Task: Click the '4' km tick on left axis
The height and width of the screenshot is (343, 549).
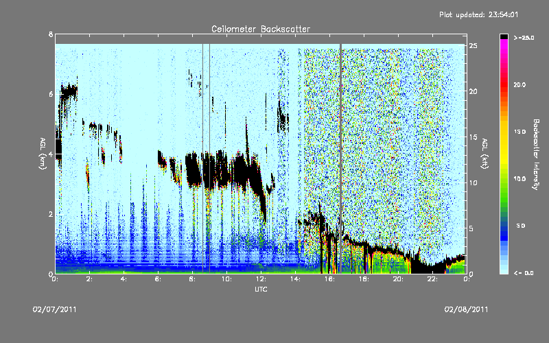Action: click(51, 154)
